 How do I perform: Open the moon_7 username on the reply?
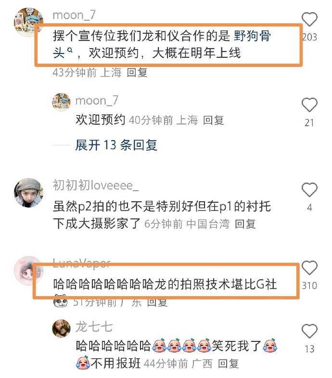point(97,101)
